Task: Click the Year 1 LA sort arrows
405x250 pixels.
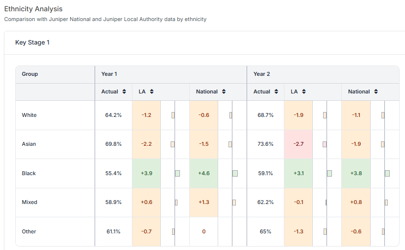Action: tap(152, 91)
